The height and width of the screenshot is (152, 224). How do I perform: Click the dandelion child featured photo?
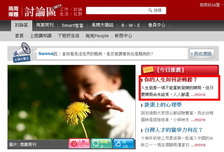point(72,102)
